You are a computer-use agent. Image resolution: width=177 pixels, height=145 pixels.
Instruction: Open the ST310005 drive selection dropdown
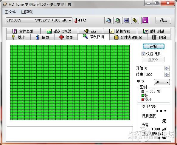39,20
